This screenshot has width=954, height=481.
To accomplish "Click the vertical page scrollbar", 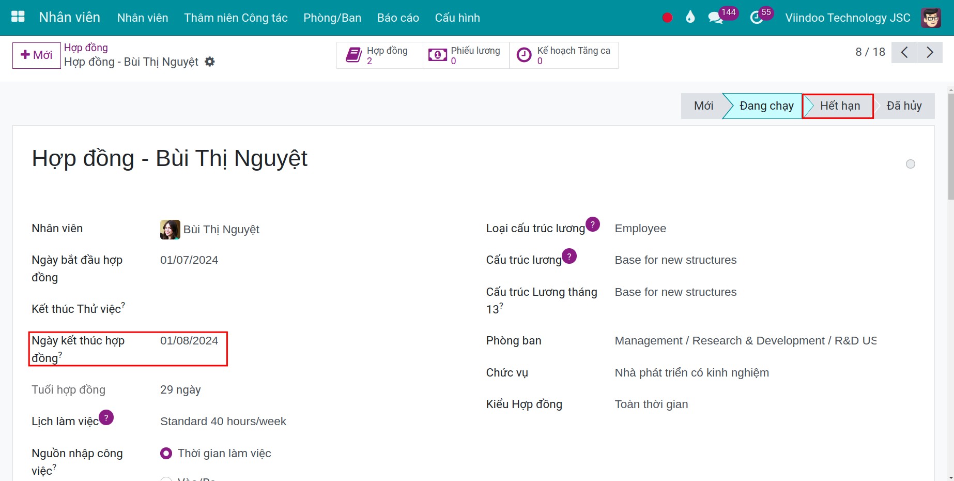I will coord(950,146).
